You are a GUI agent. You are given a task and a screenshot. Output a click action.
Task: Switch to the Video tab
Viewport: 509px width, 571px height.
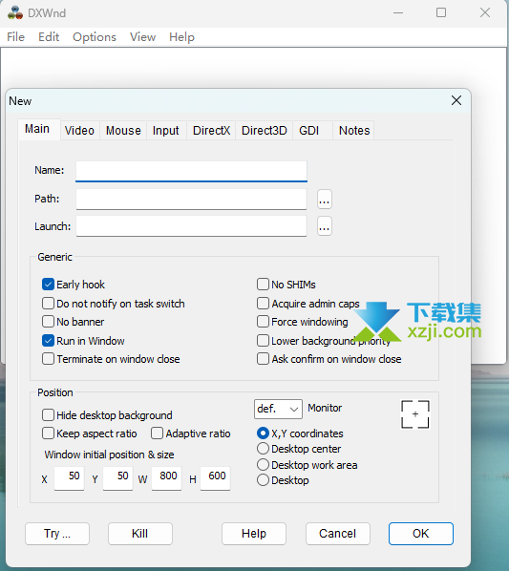click(x=79, y=131)
